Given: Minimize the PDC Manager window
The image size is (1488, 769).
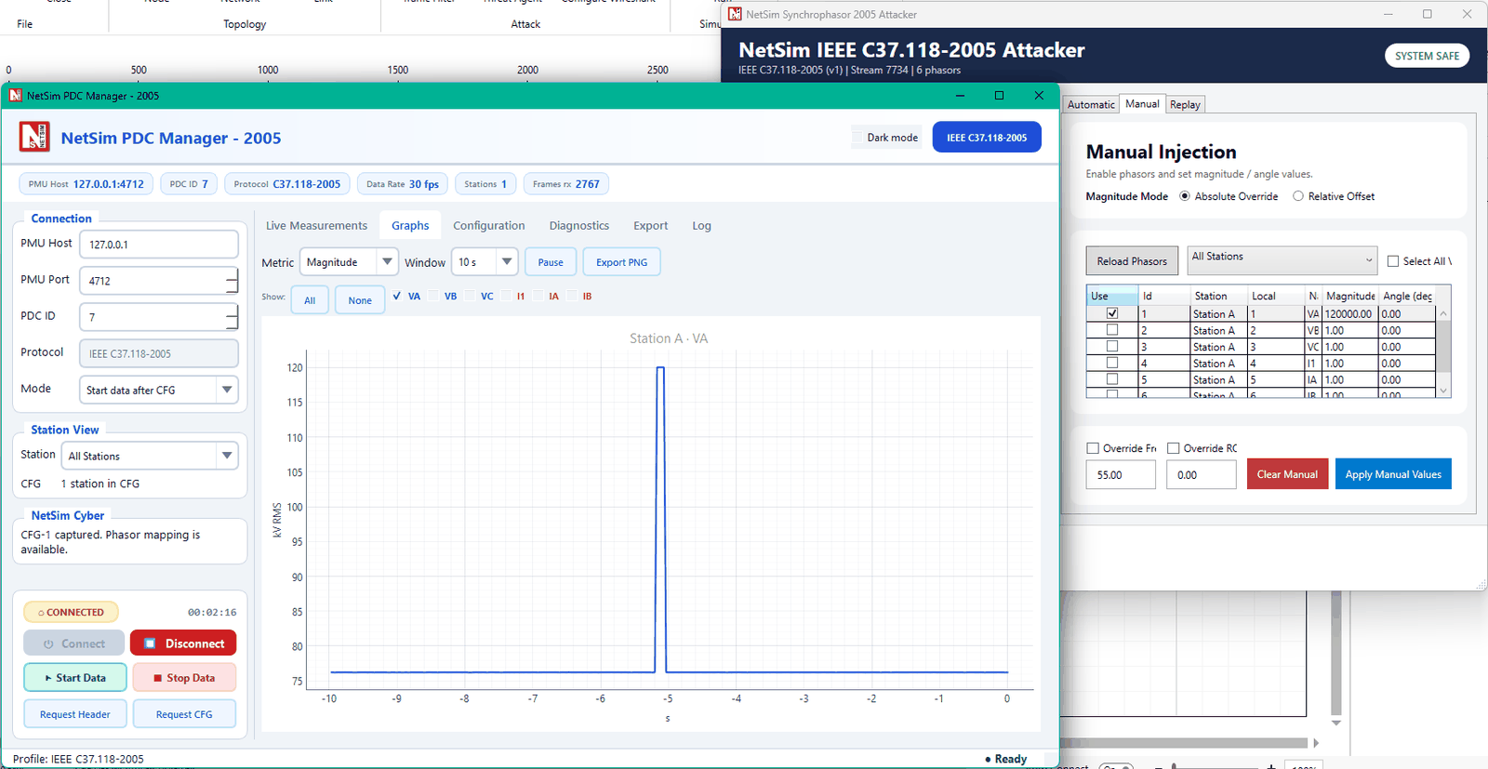Looking at the screenshot, I should coord(960,96).
